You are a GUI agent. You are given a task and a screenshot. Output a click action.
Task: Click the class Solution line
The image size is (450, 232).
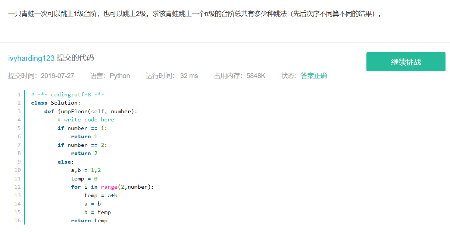(56, 103)
